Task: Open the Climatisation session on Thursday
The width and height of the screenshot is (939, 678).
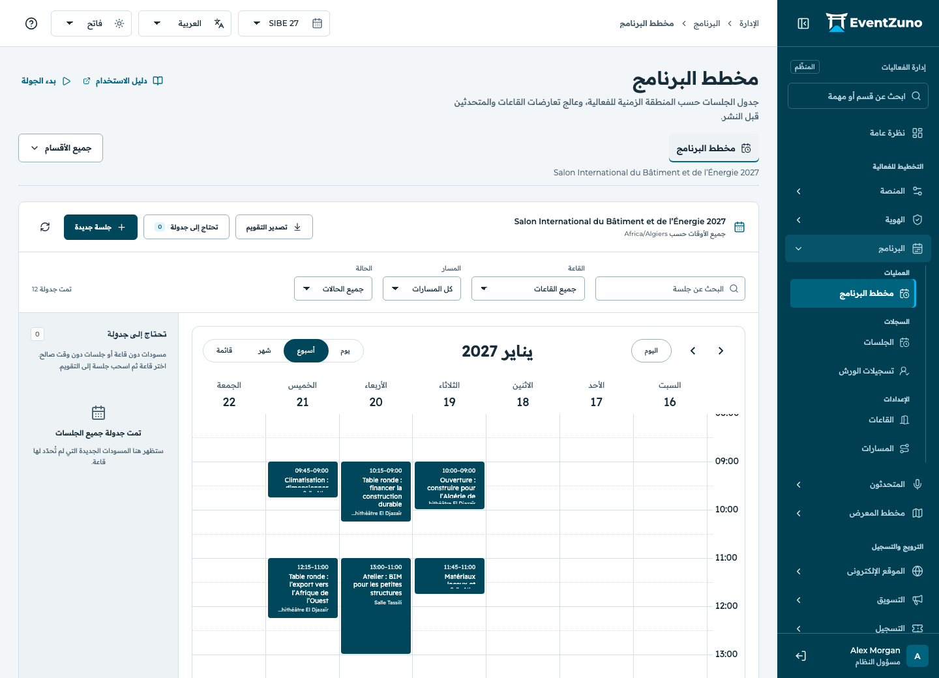Action: pos(303,479)
